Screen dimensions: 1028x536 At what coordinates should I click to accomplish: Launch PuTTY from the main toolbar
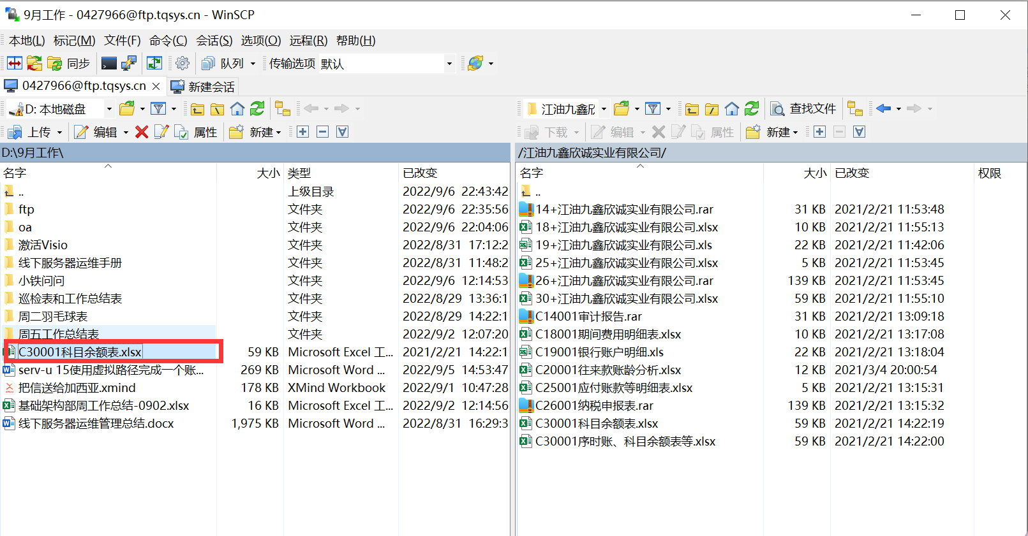coord(129,63)
